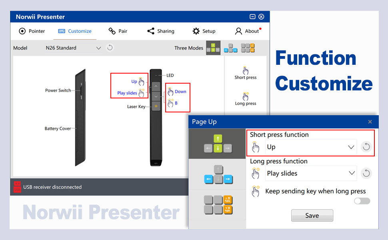Expand the Short press function dropdown showing 'Up'
Viewport: 388px width, 240px height.
(351, 147)
